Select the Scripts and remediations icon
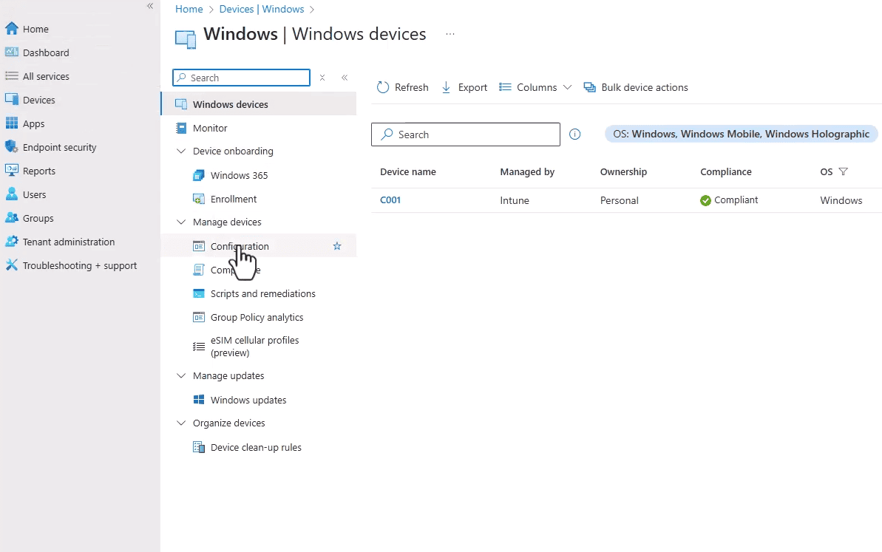Screen dimensions: 882x552 click(198, 293)
